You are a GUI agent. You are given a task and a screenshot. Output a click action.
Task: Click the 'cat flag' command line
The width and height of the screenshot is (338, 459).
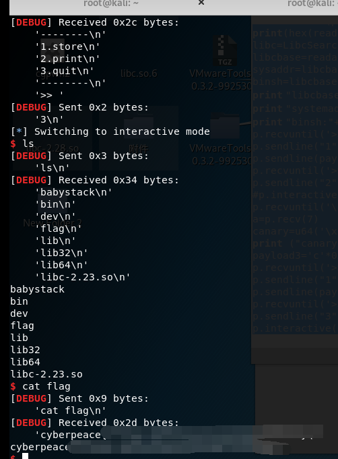pyautogui.click(x=46, y=386)
